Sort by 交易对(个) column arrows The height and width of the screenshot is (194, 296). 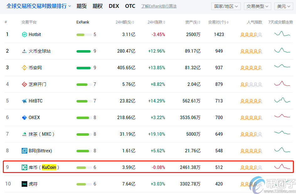pyautogui.click(x=228, y=22)
